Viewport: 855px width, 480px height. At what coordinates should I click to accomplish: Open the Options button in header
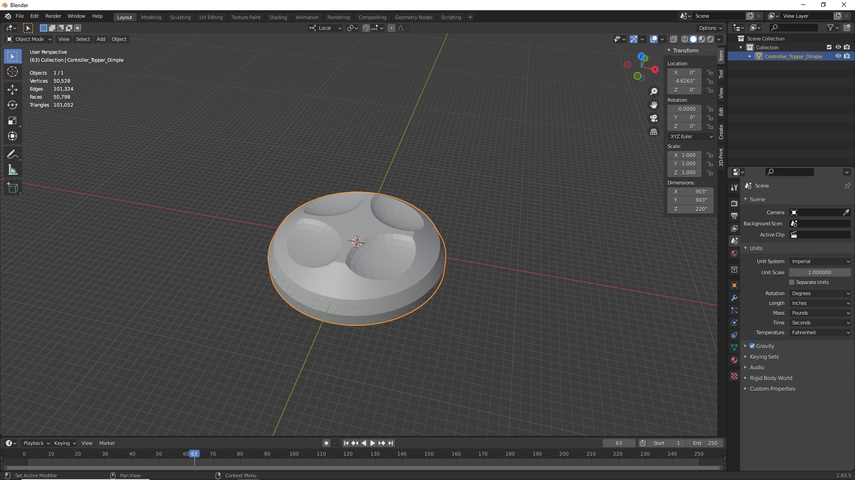(710, 28)
